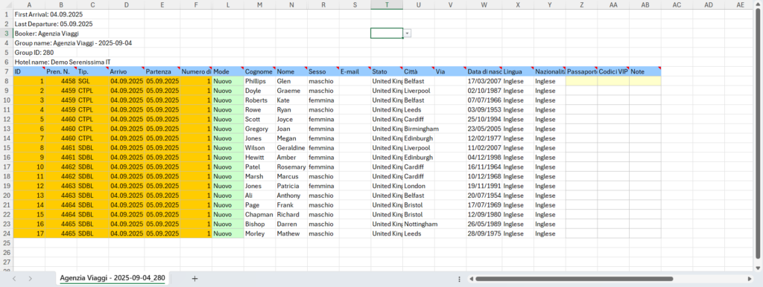Click the birth date '28/09/1975' cell
Screen dimensions: 763x287
[x=484, y=233]
